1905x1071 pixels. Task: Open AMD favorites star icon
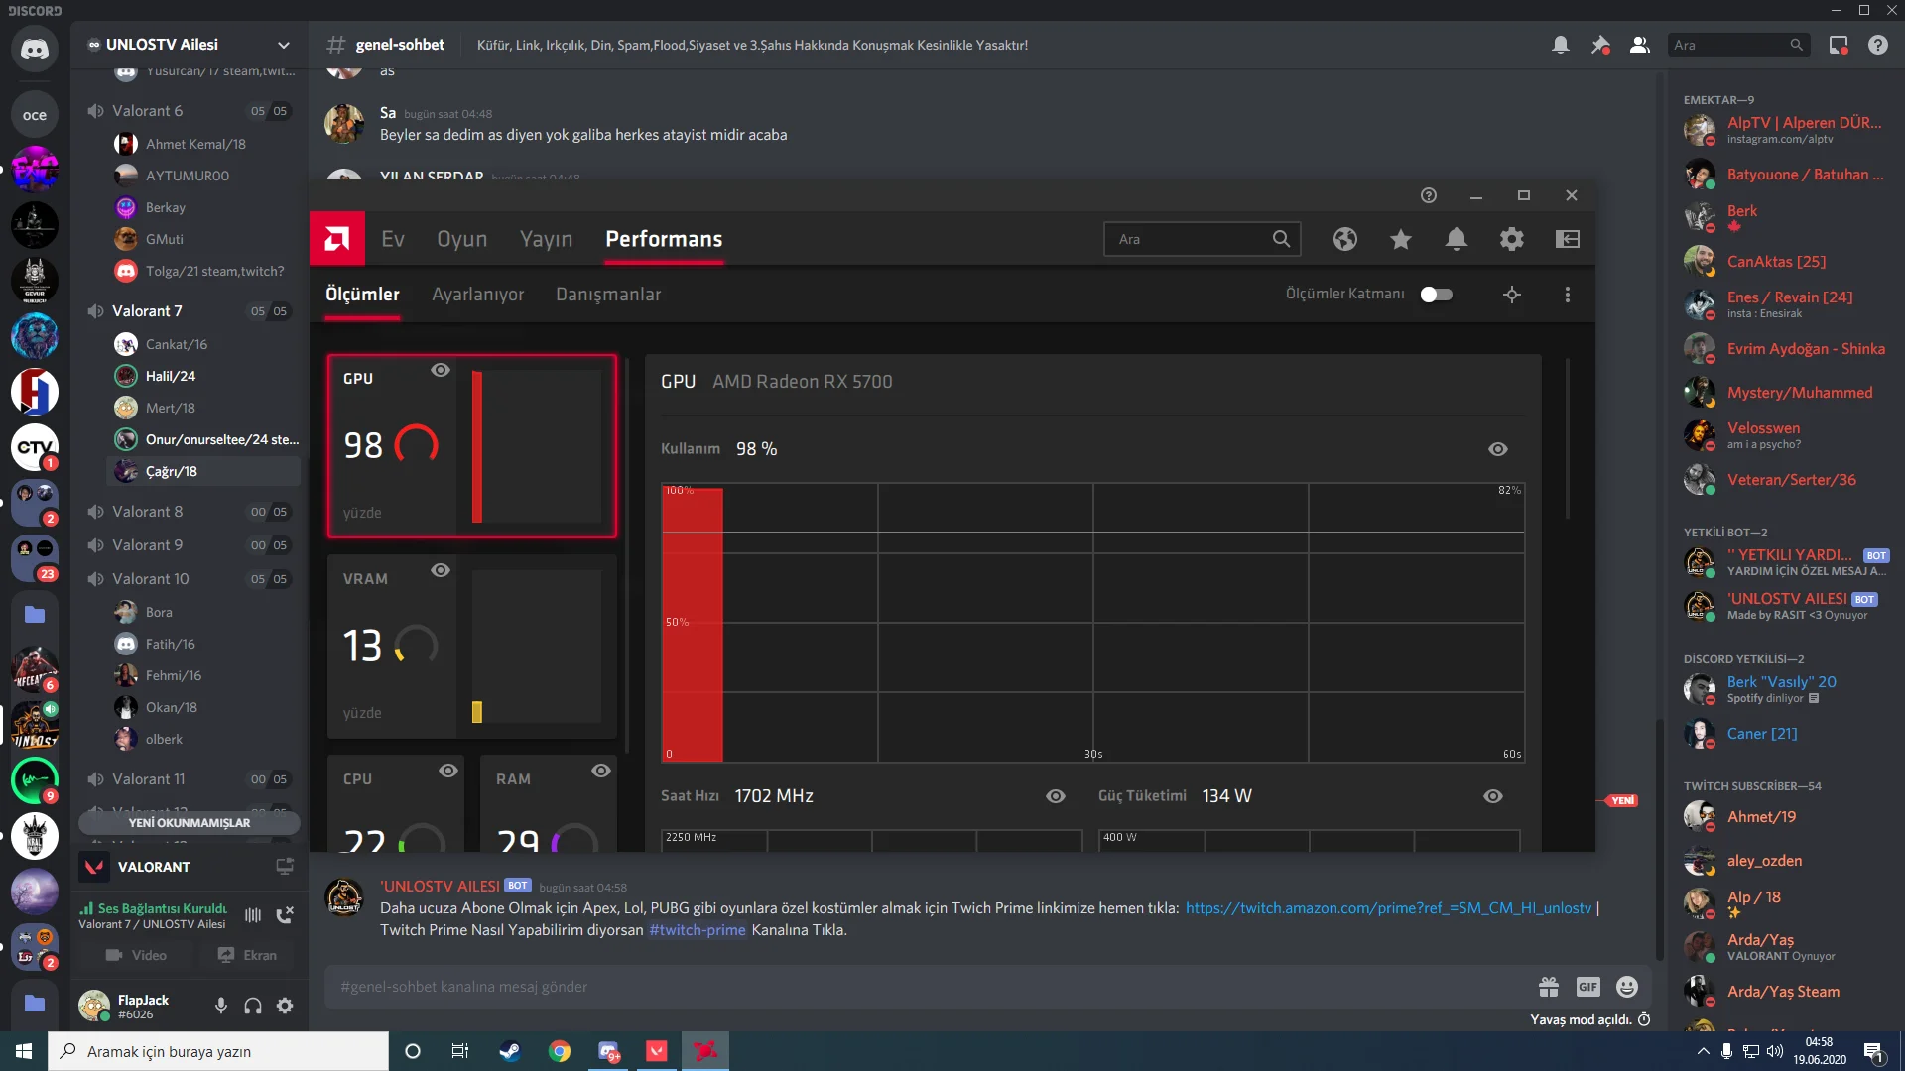pos(1401,239)
